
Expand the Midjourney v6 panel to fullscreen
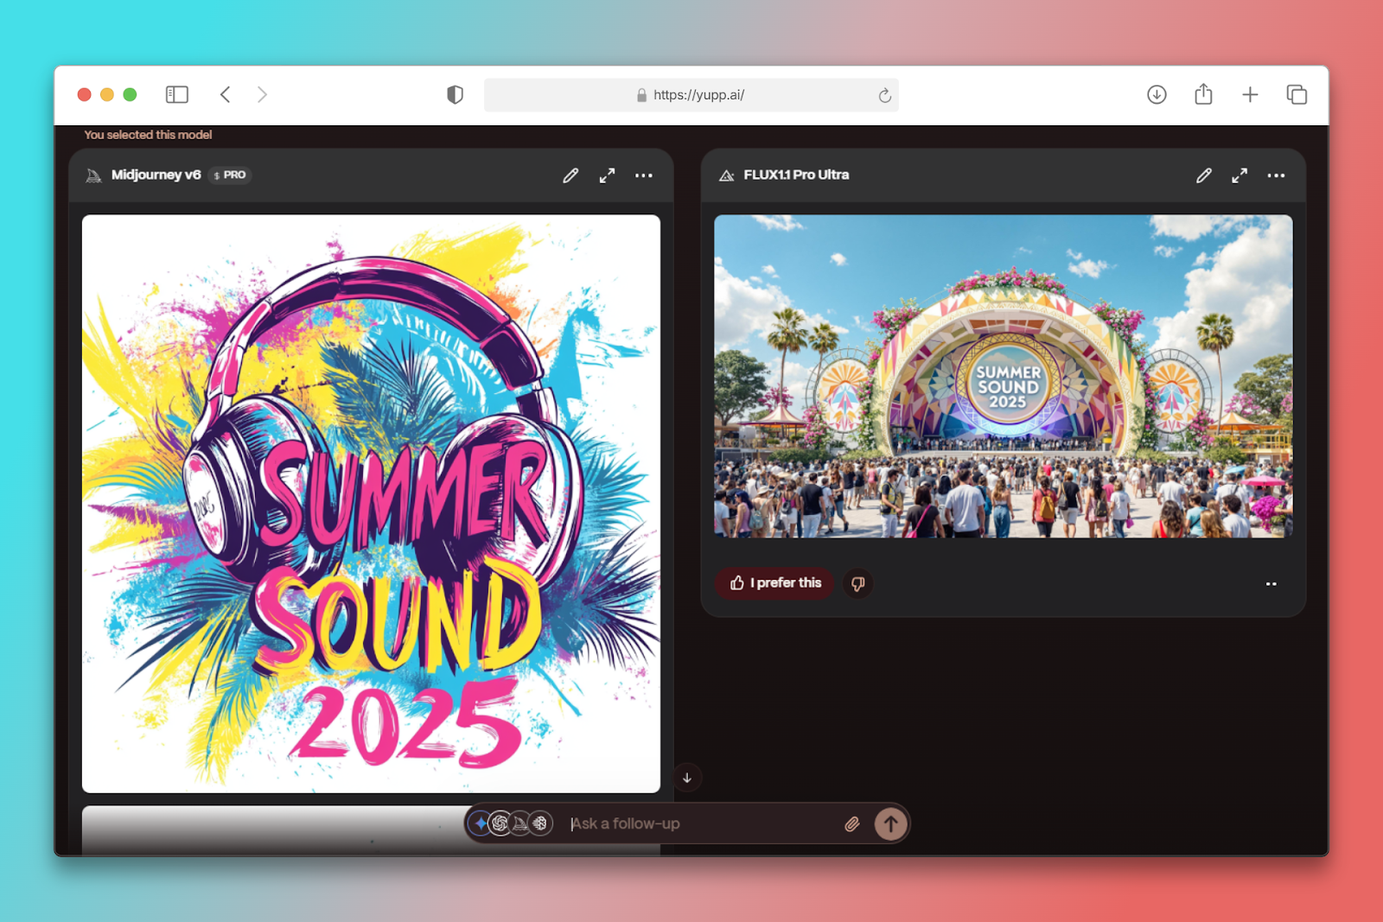(x=607, y=175)
